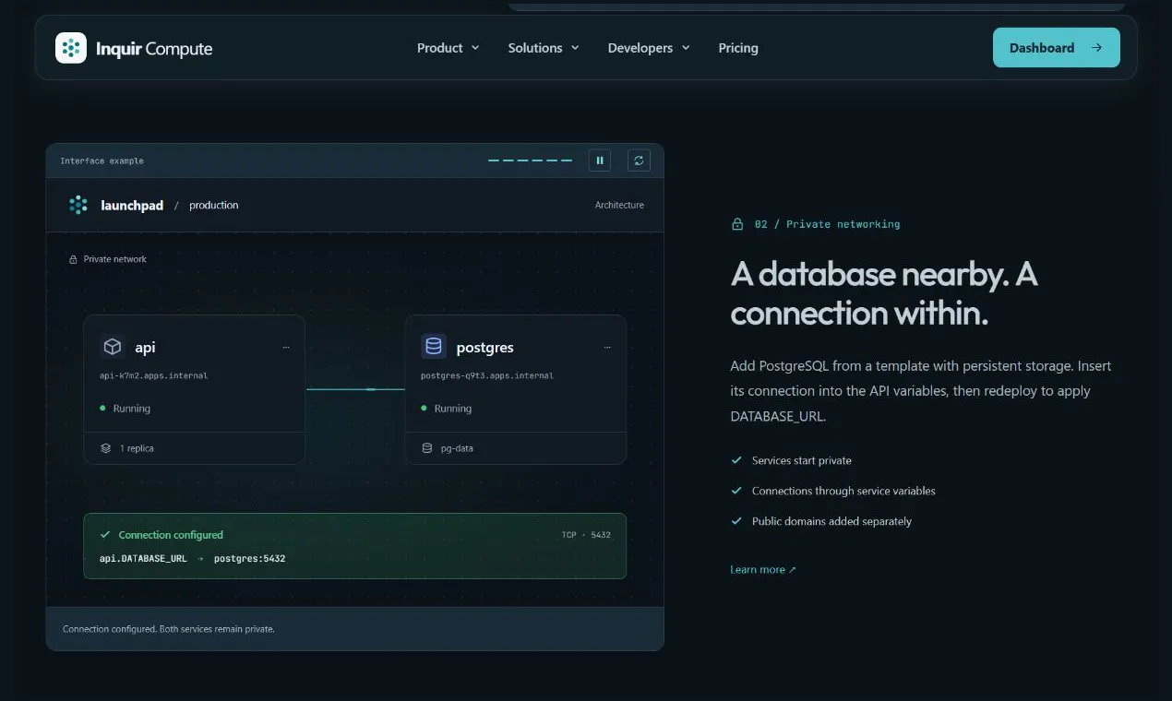This screenshot has height=701, width=1172.
Task: Click the Inquir Compute brand name
Action: (x=154, y=49)
